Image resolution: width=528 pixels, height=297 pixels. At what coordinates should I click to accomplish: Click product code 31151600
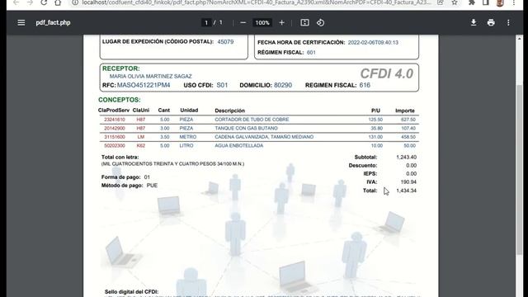pos(115,137)
